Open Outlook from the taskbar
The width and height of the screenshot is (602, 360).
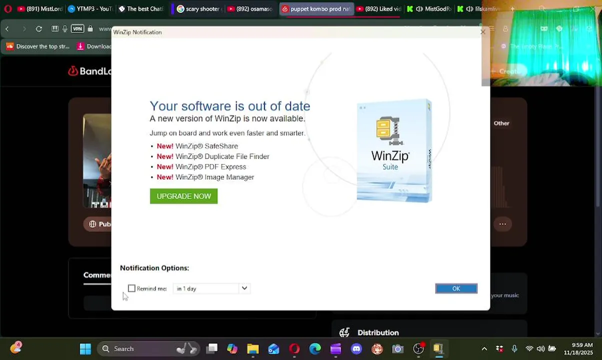pyautogui.click(x=273, y=348)
